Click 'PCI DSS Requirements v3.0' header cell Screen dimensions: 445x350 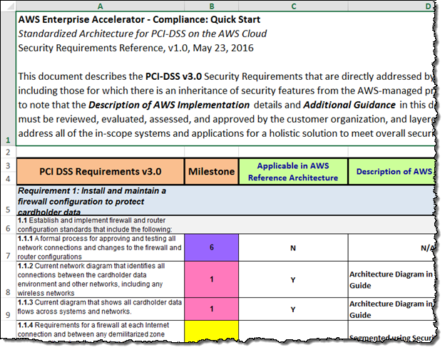click(100, 172)
